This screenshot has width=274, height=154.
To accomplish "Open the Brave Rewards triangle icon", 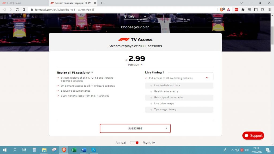I will [x=229, y=10].
